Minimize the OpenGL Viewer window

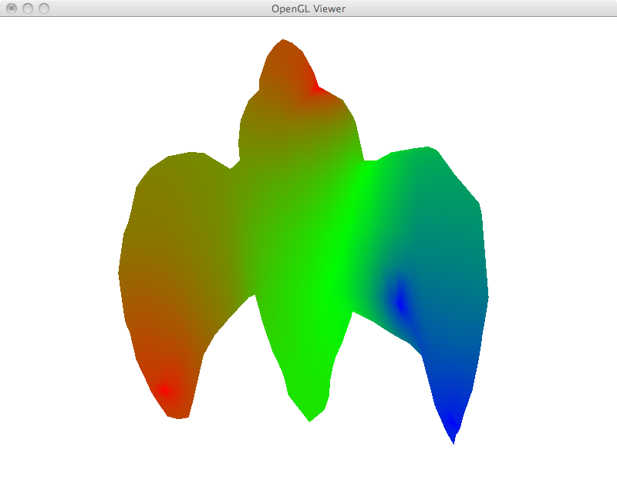point(28,8)
